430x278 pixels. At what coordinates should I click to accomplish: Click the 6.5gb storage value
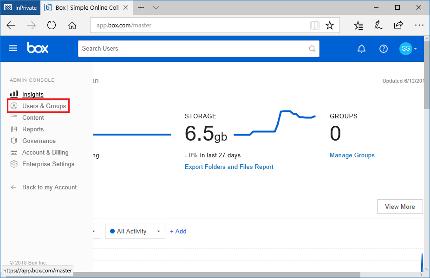pyautogui.click(x=206, y=134)
